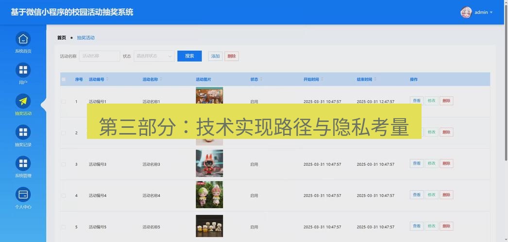
Task: Click the 活动名称3 cell
Action: pyautogui.click(x=152, y=164)
